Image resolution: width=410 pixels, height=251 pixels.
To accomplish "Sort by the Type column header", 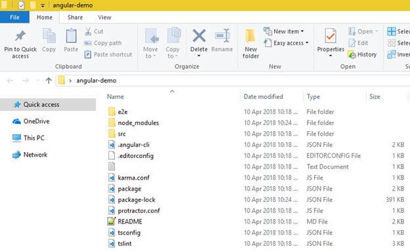I will [313, 97].
